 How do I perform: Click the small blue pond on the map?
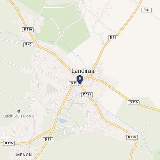(62, 121)
